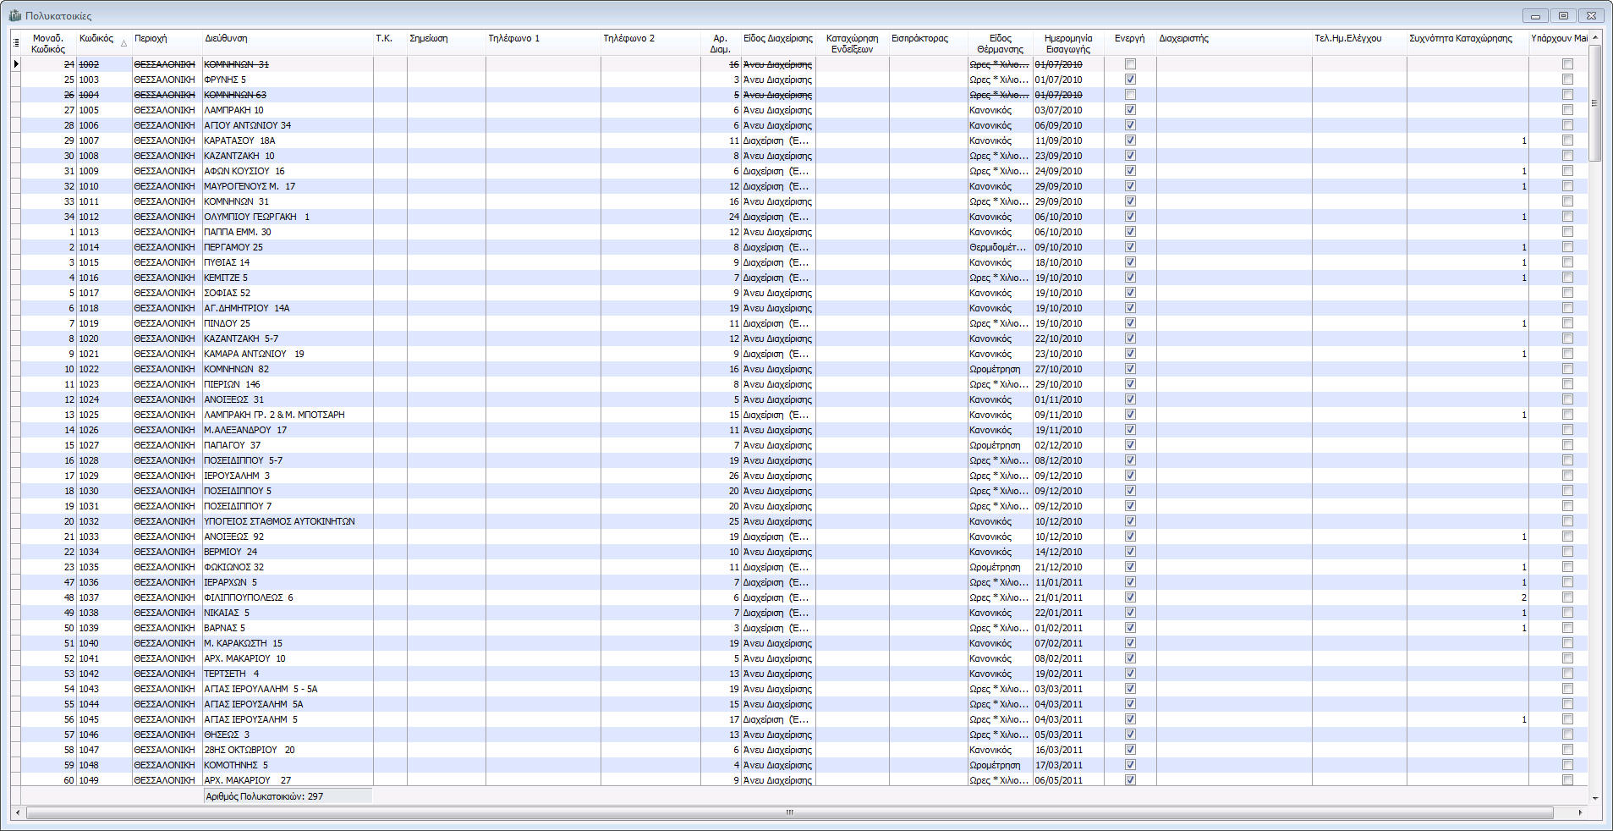This screenshot has height=831, width=1613.
Task: Check Υπάρχουν Μαι box for ΘΗΣΕΩΣ 3 row
Action: click(x=1567, y=735)
